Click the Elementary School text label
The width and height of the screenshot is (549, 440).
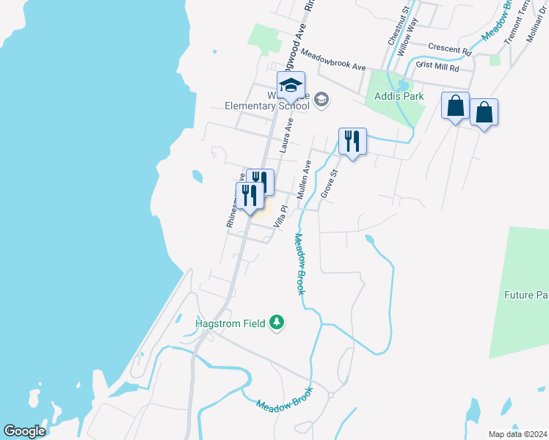pyautogui.click(x=267, y=106)
